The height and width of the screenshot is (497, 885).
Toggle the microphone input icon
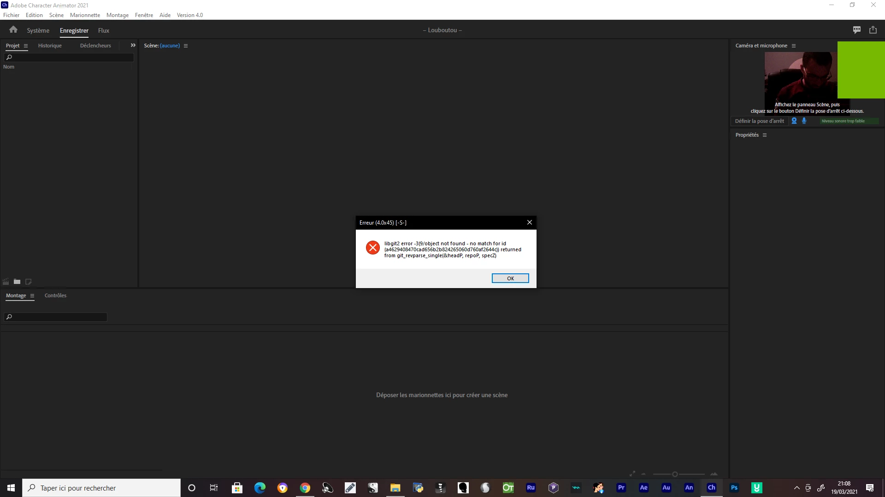pyautogui.click(x=804, y=121)
